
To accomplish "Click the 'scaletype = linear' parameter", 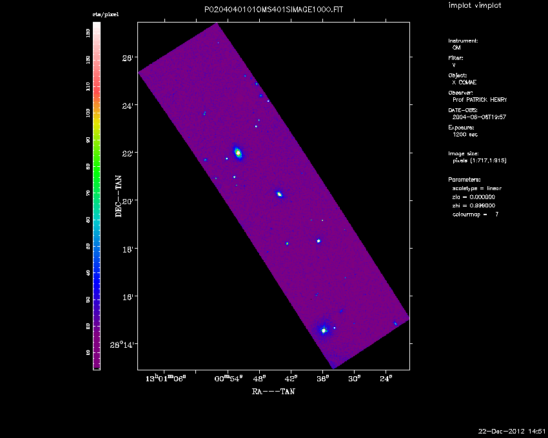I will coord(477,188).
